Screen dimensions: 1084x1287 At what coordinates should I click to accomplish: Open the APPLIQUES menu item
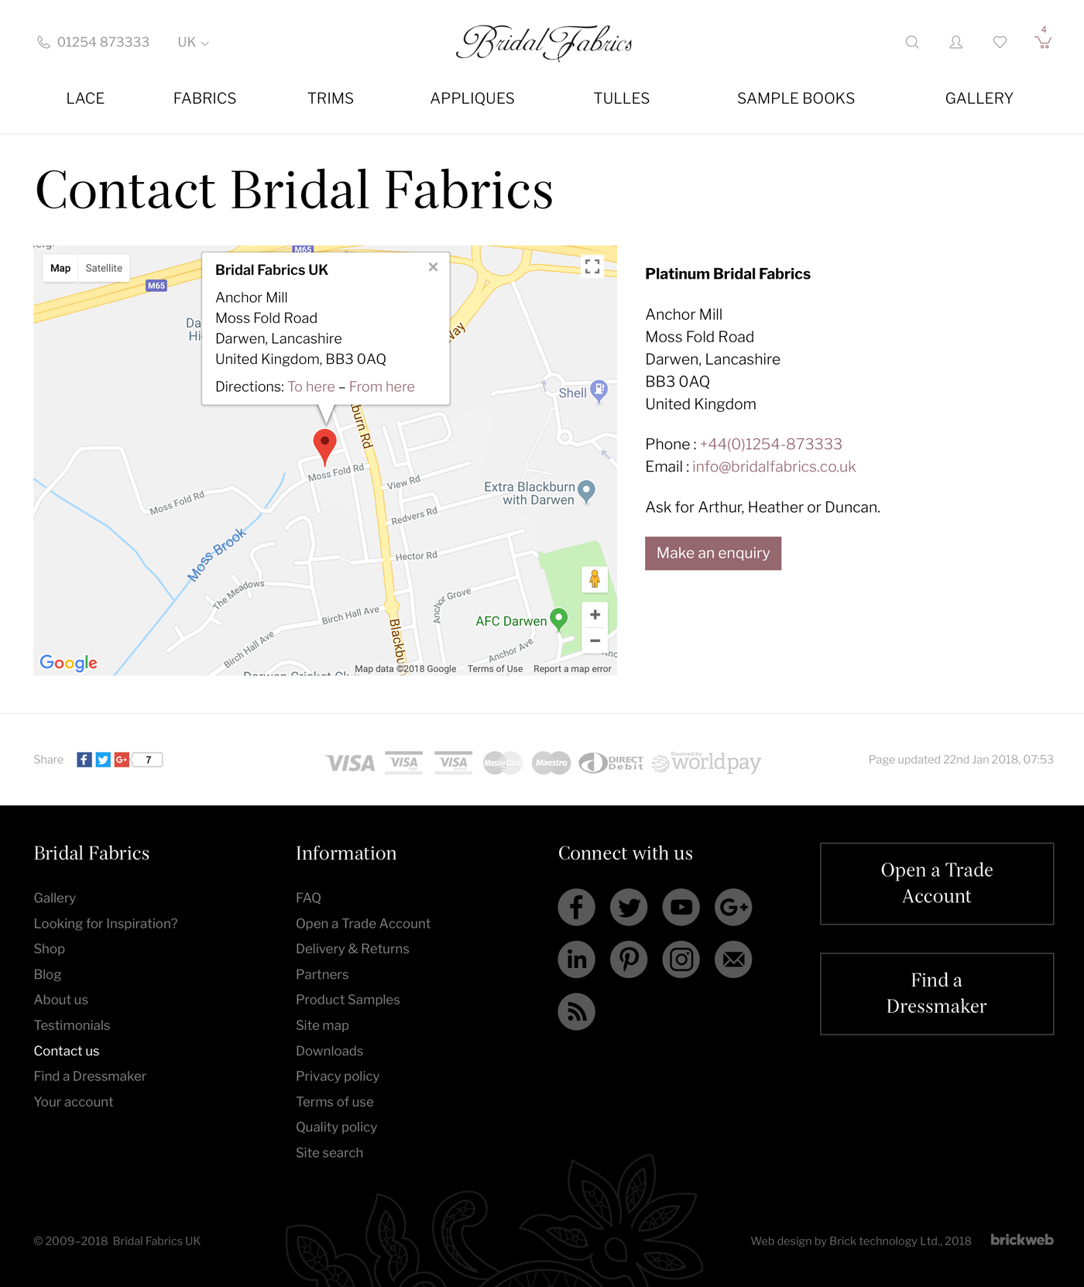472,98
